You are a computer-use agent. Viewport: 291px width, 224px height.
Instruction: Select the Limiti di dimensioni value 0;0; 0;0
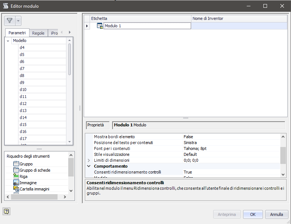pyautogui.click(x=191, y=160)
